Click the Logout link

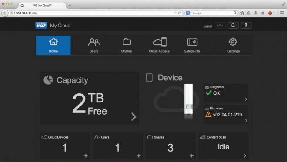pos(207,26)
